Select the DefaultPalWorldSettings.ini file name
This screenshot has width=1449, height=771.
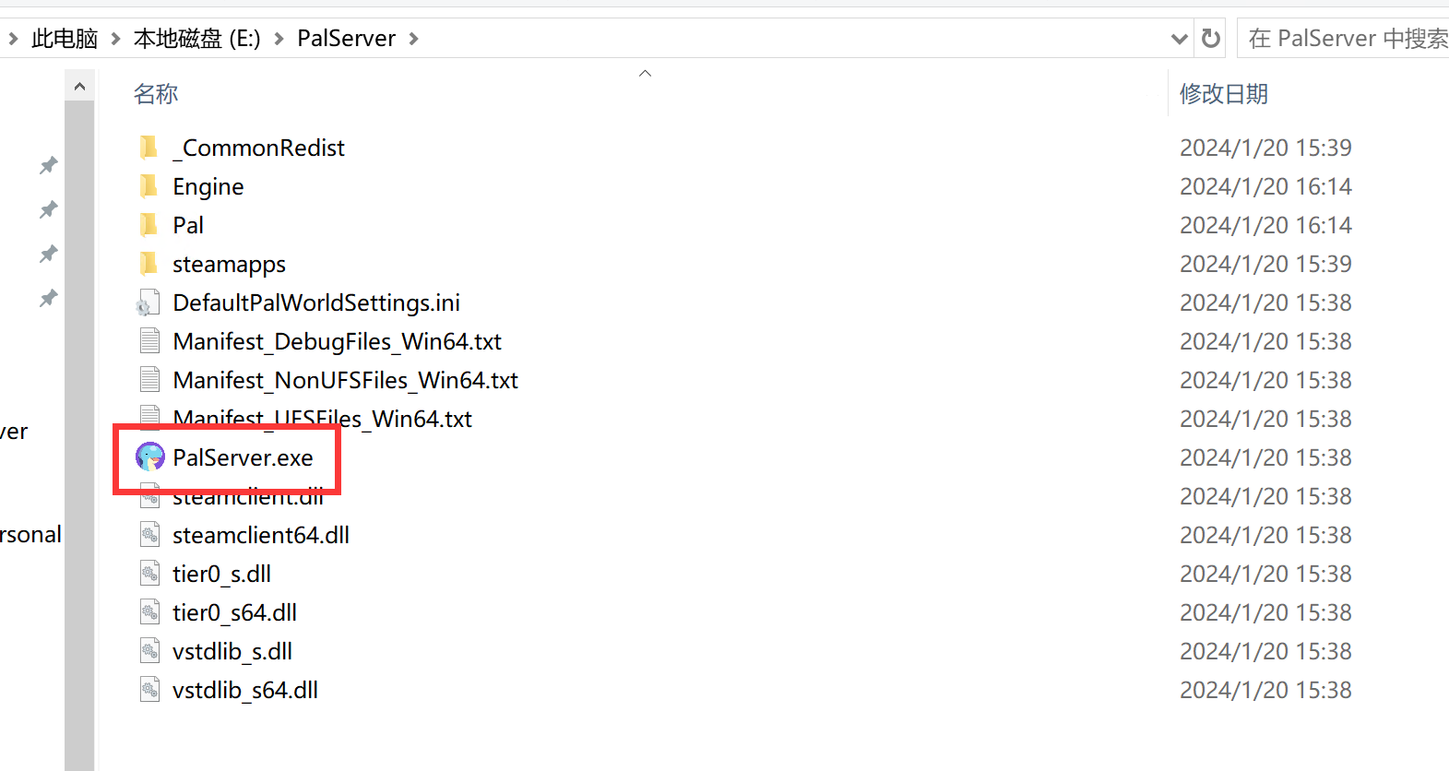[x=316, y=303]
